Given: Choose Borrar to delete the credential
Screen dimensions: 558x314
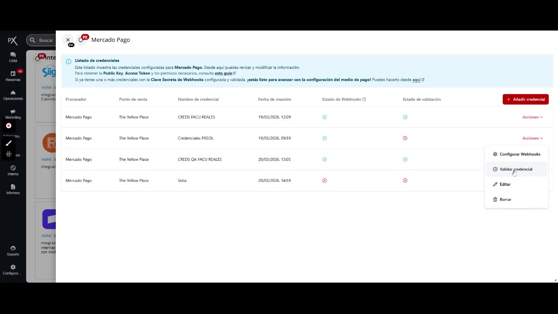Looking at the screenshot, I should point(505,199).
